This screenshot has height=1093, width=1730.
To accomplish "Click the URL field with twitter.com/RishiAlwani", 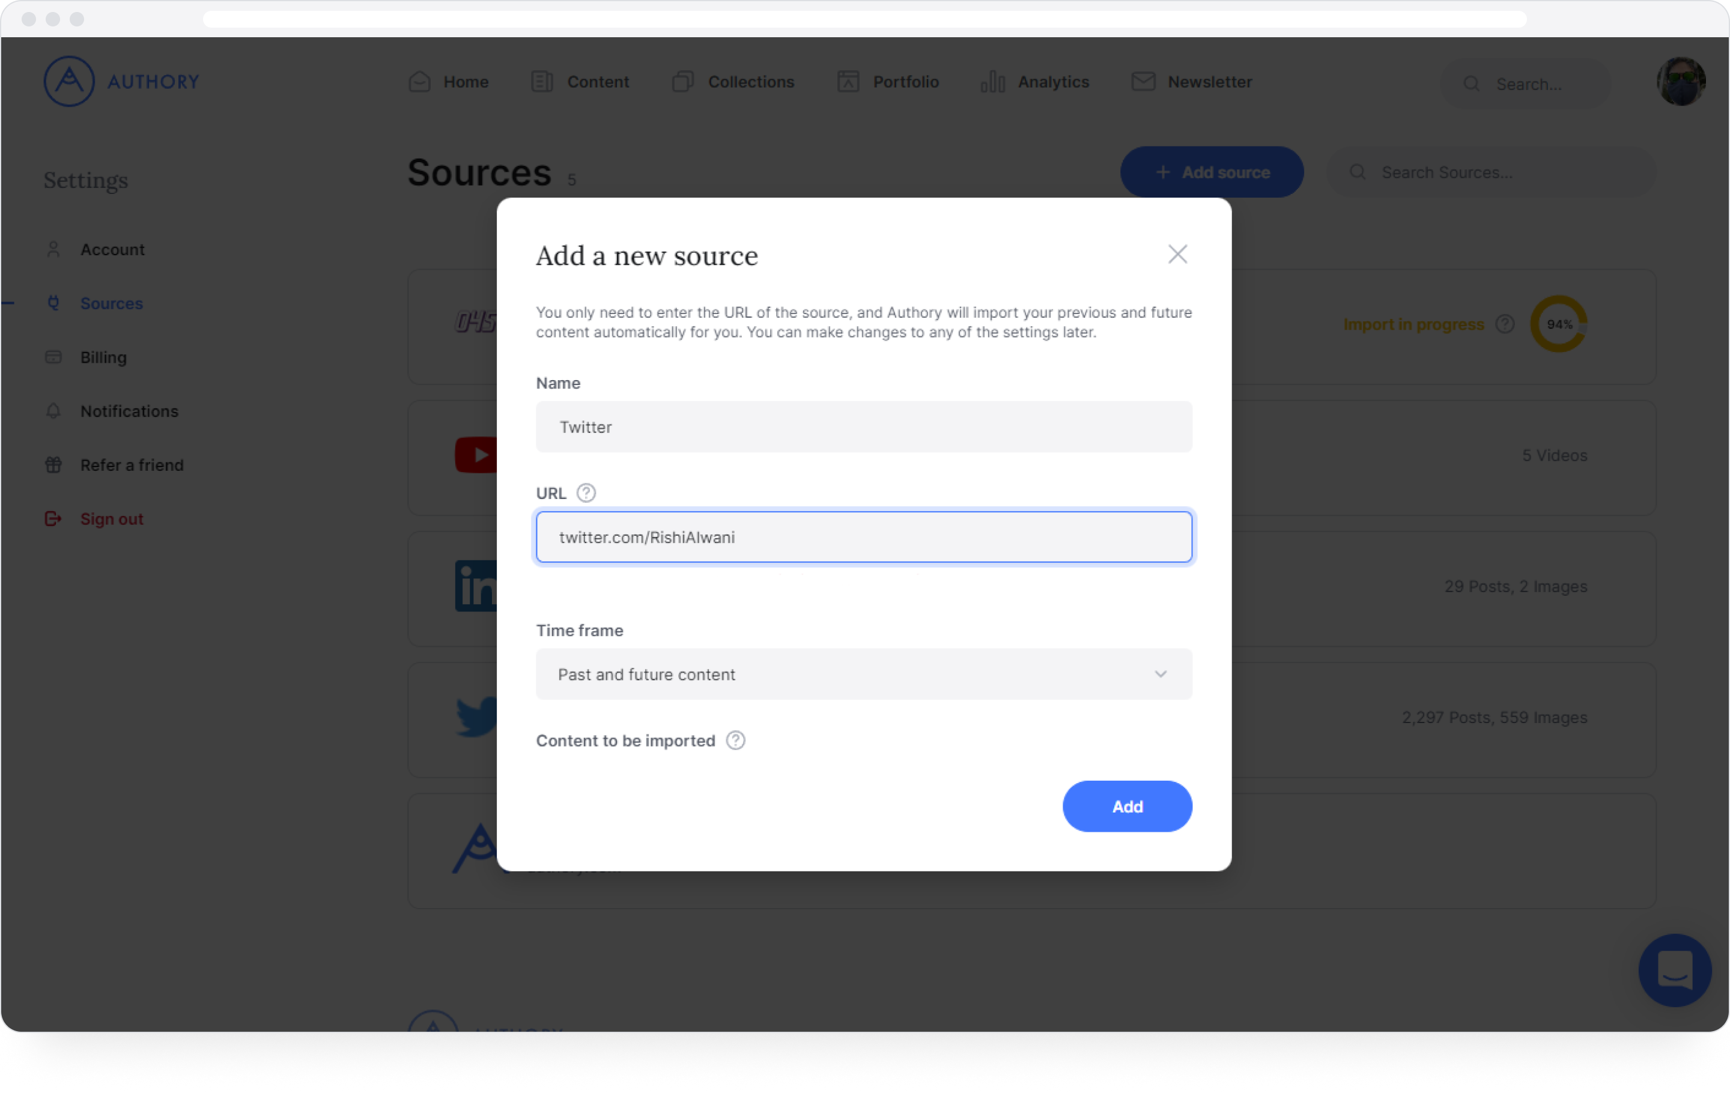I will coord(864,537).
